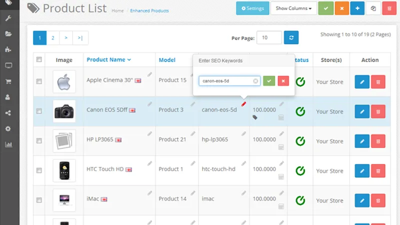This screenshot has height=225, width=400.
Task: Click the Product 14 model text
Action: pyautogui.click(x=172, y=198)
